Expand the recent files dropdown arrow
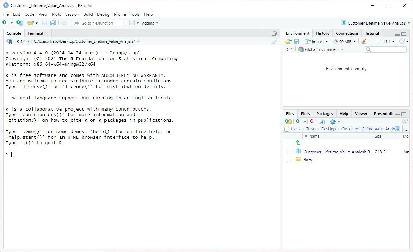This screenshot has width=413, height=252. pyautogui.click(x=36, y=23)
